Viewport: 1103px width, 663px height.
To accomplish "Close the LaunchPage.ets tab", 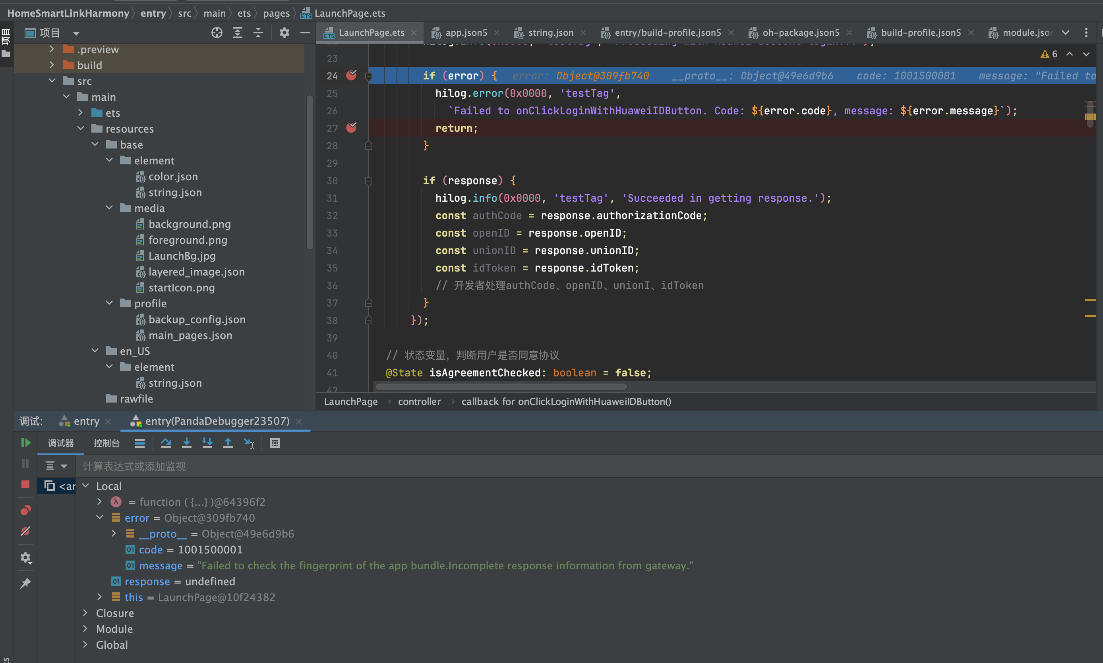I will tap(414, 33).
